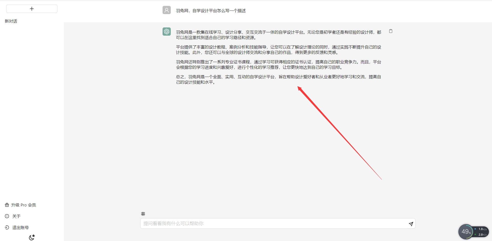Image resolution: width=492 pixels, height=241 pixels.
Task: Click the info icon beside 关于
Action: click(x=7, y=216)
